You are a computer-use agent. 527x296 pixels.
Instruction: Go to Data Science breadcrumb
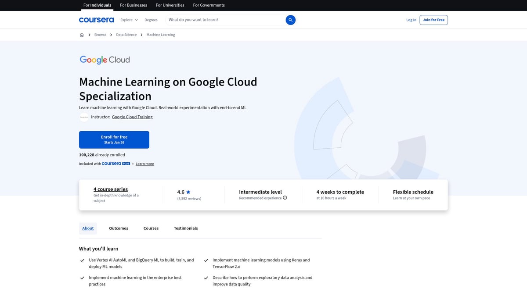tap(126, 35)
